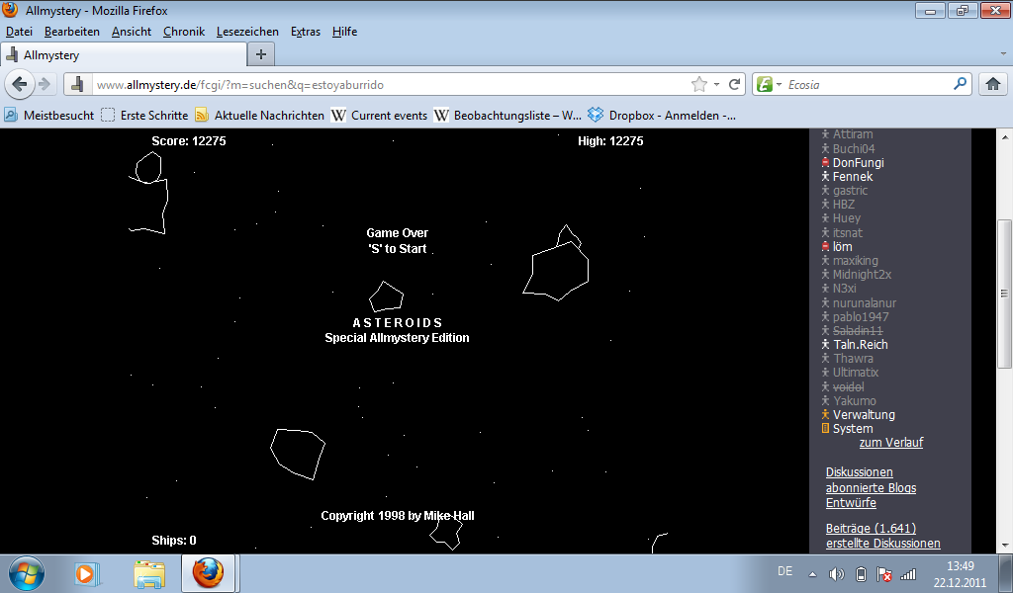
Task: Open the Current events Wikipedia bookmark
Action: coord(379,116)
